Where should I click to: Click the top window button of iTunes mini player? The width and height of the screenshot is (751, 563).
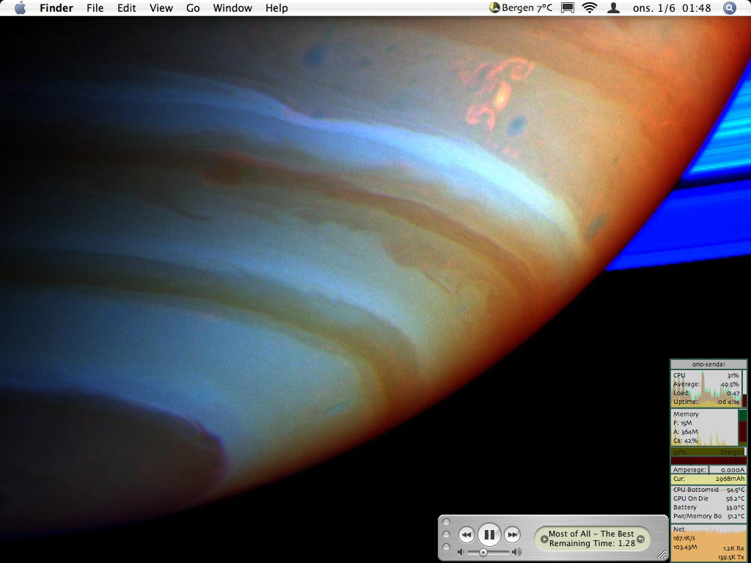click(x=447, y=522)
